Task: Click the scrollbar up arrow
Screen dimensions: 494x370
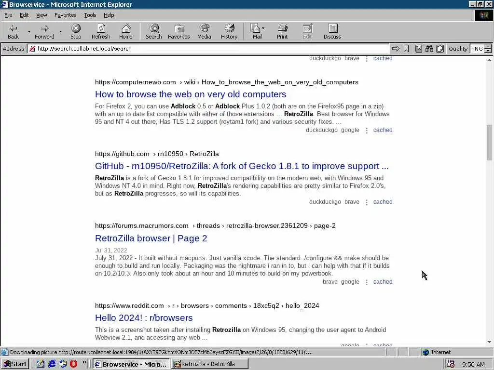Action: [489, 59]
